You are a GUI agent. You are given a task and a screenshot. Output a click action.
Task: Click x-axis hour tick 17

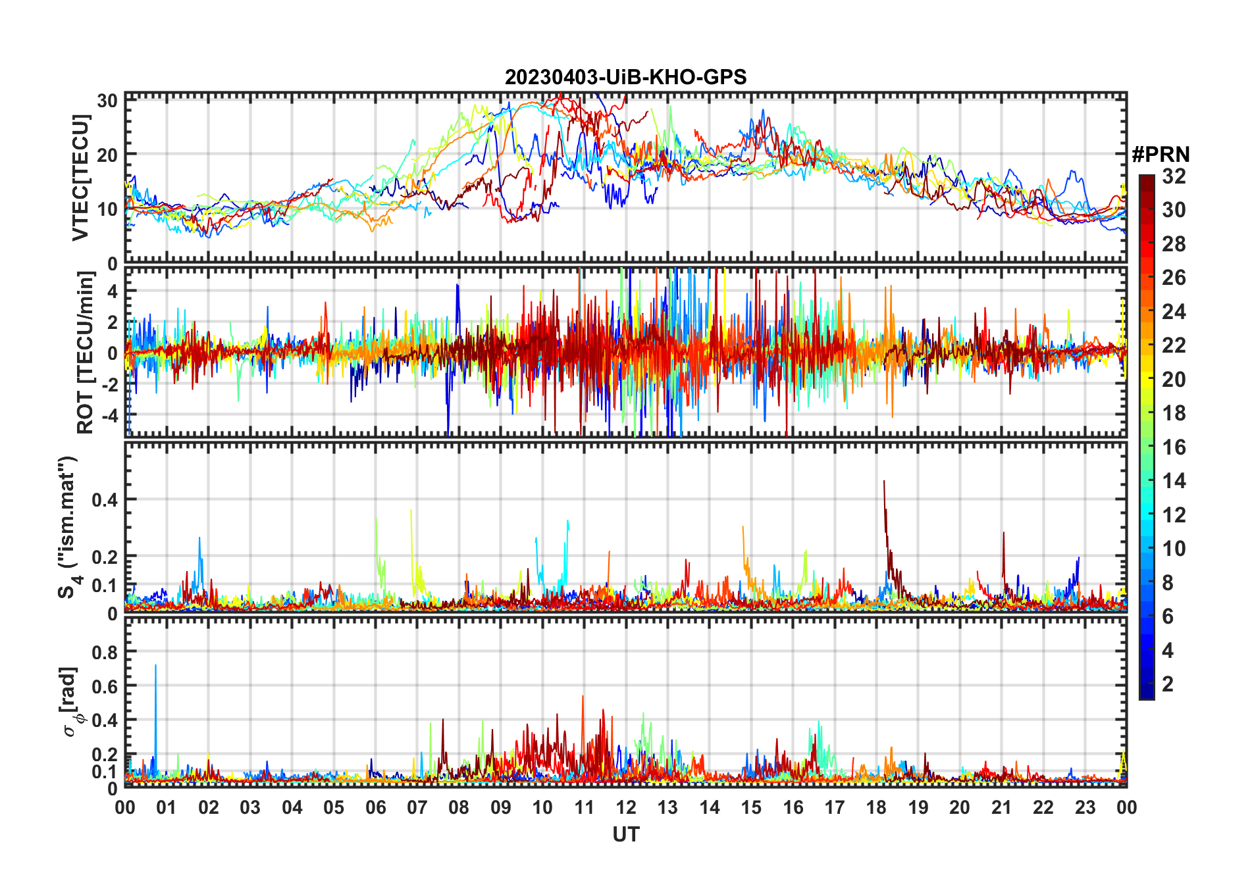click(835, 807)
